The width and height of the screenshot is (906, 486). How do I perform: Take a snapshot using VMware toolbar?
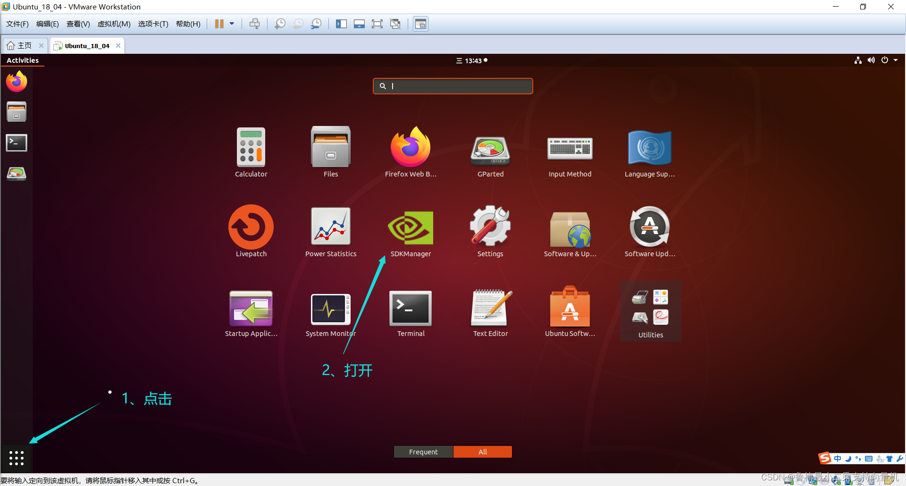[x=280, y=24]
